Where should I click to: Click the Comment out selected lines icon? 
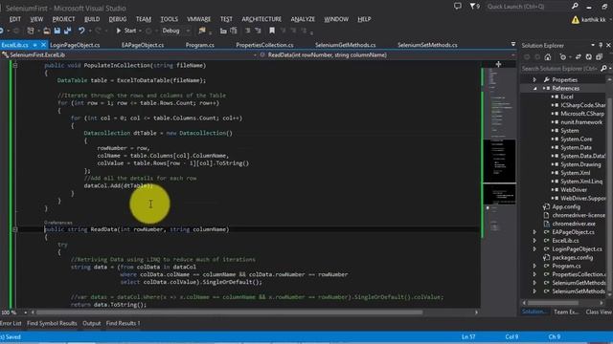click(x=247, y=31)
